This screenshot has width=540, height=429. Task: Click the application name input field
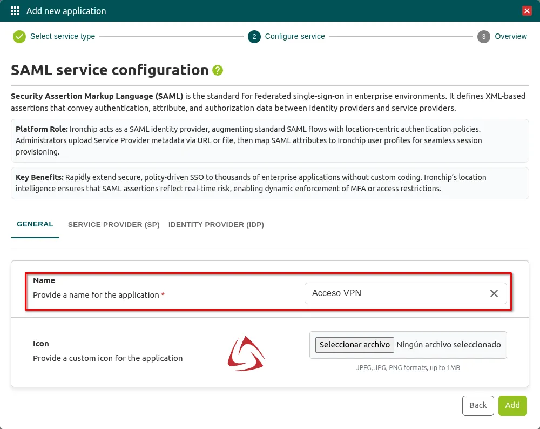pos(406,293)
